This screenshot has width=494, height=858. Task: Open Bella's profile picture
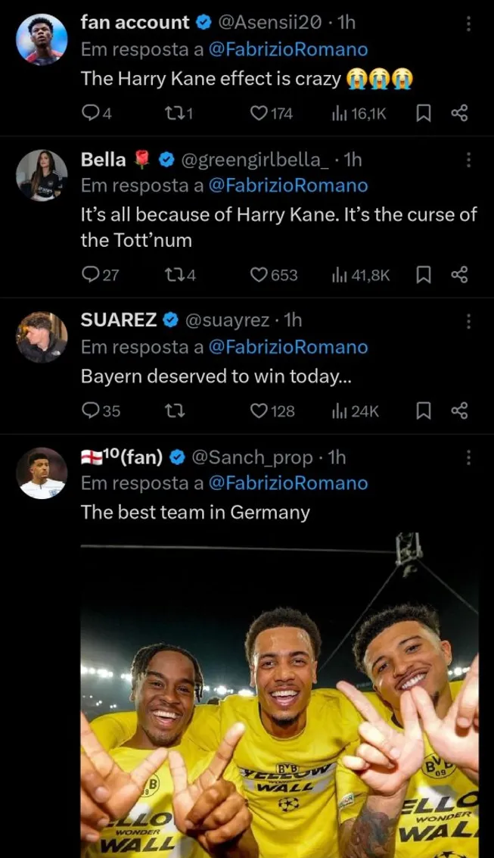pos(42,170)
